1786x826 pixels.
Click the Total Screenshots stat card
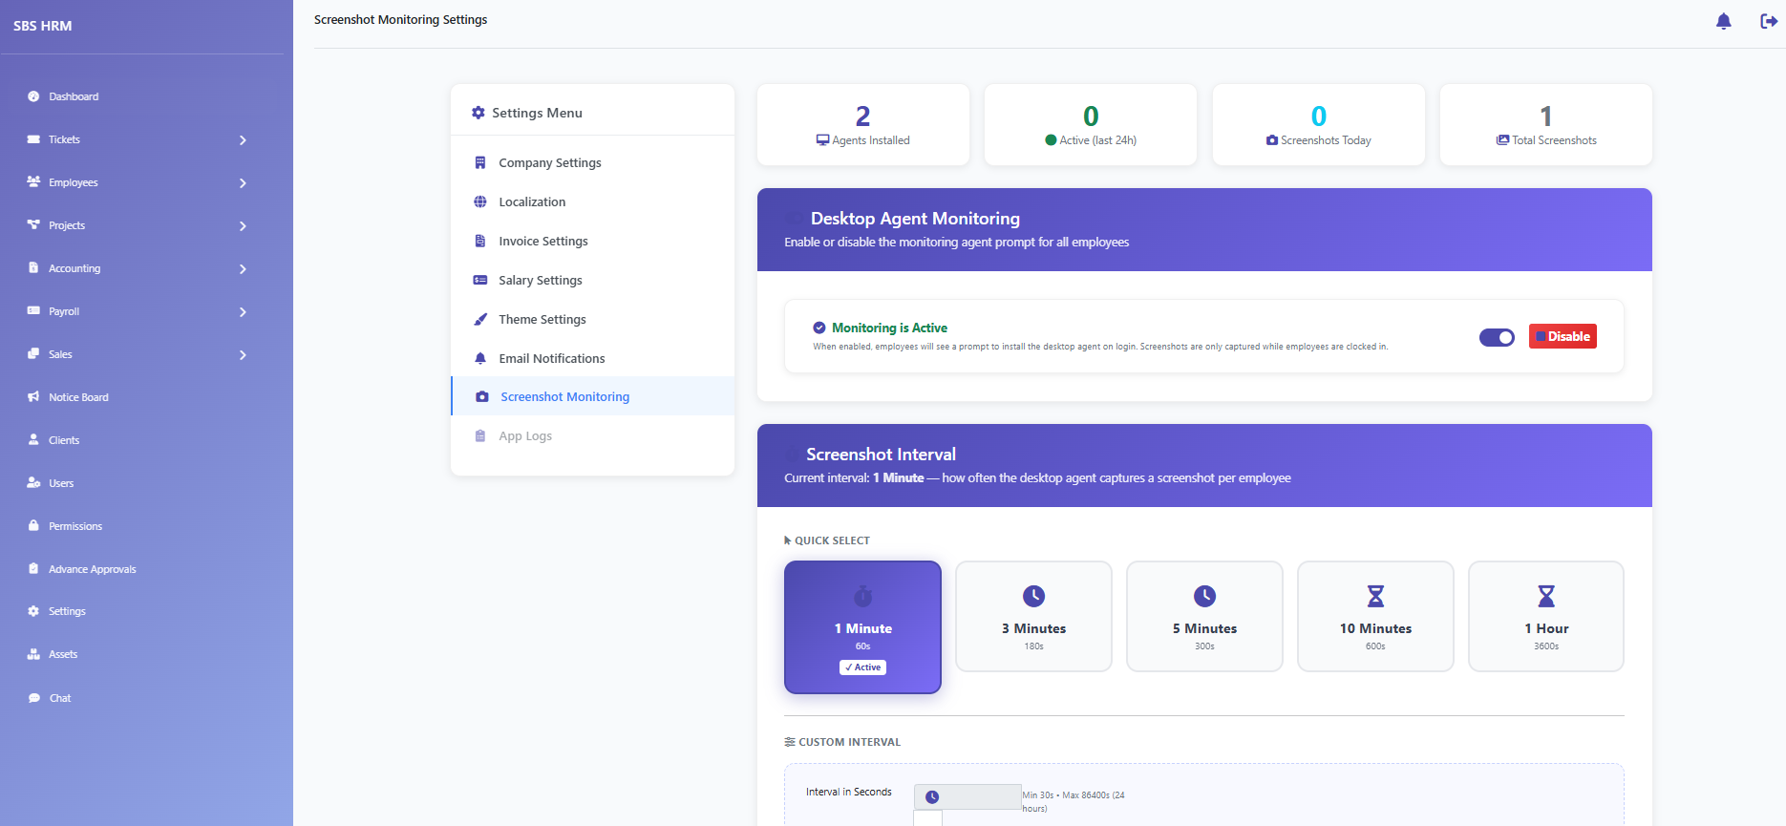click(x=1546, y=125)
